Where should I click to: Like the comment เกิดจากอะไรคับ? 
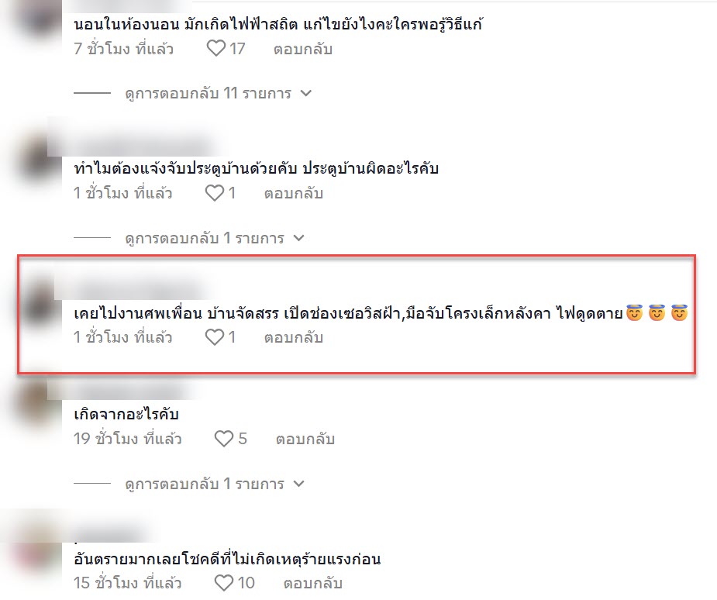point(224,439)
